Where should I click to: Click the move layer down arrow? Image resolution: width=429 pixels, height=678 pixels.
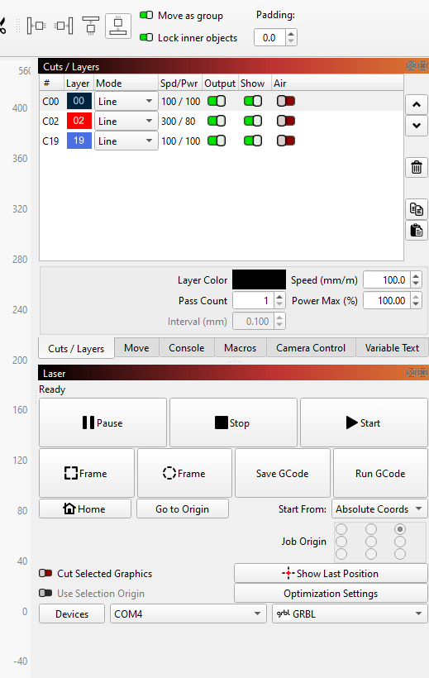point(417,126)
